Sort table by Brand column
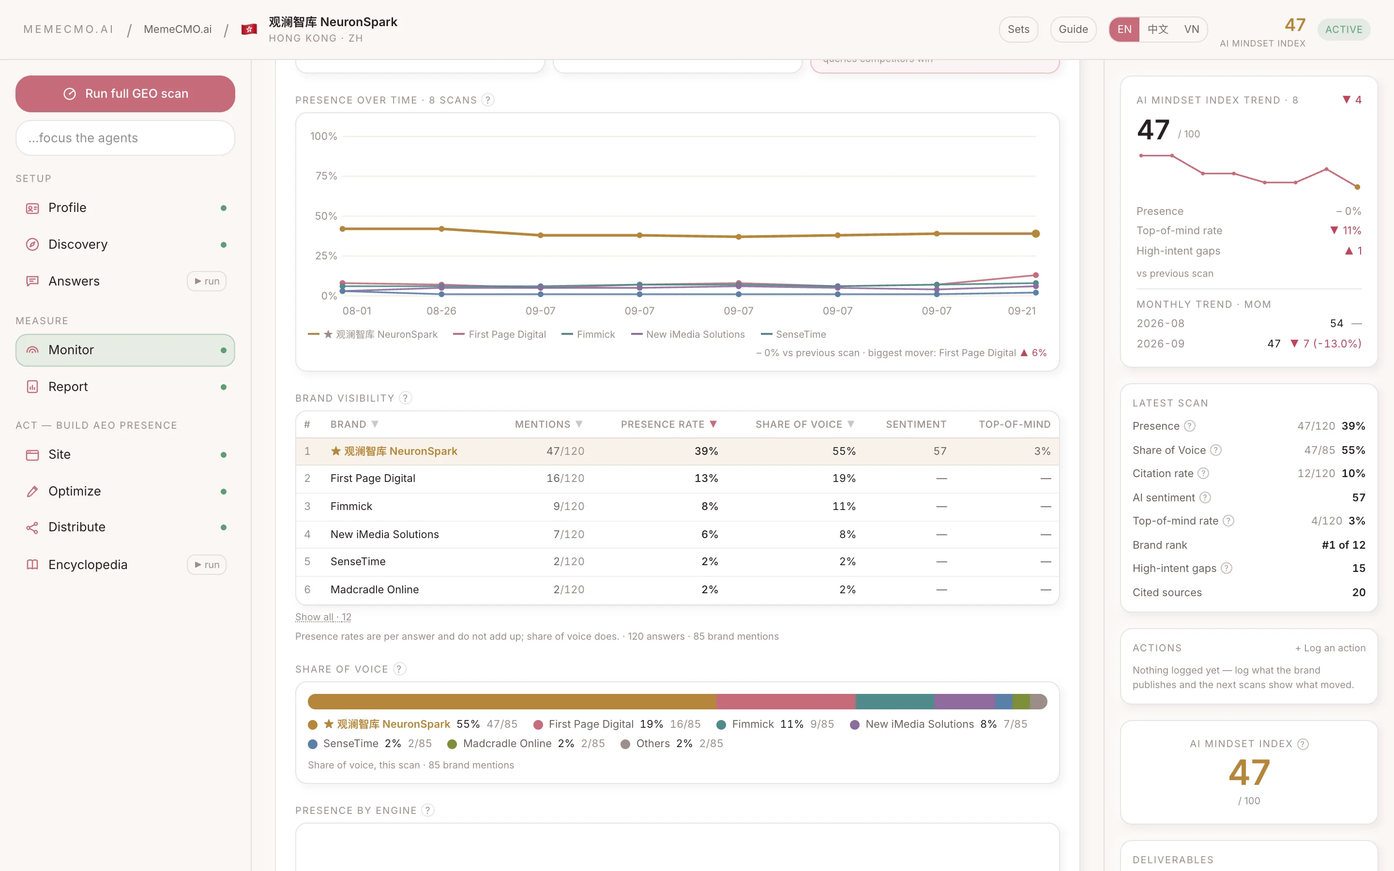Viewport: 1394px width, 871px height. (354, 424)
